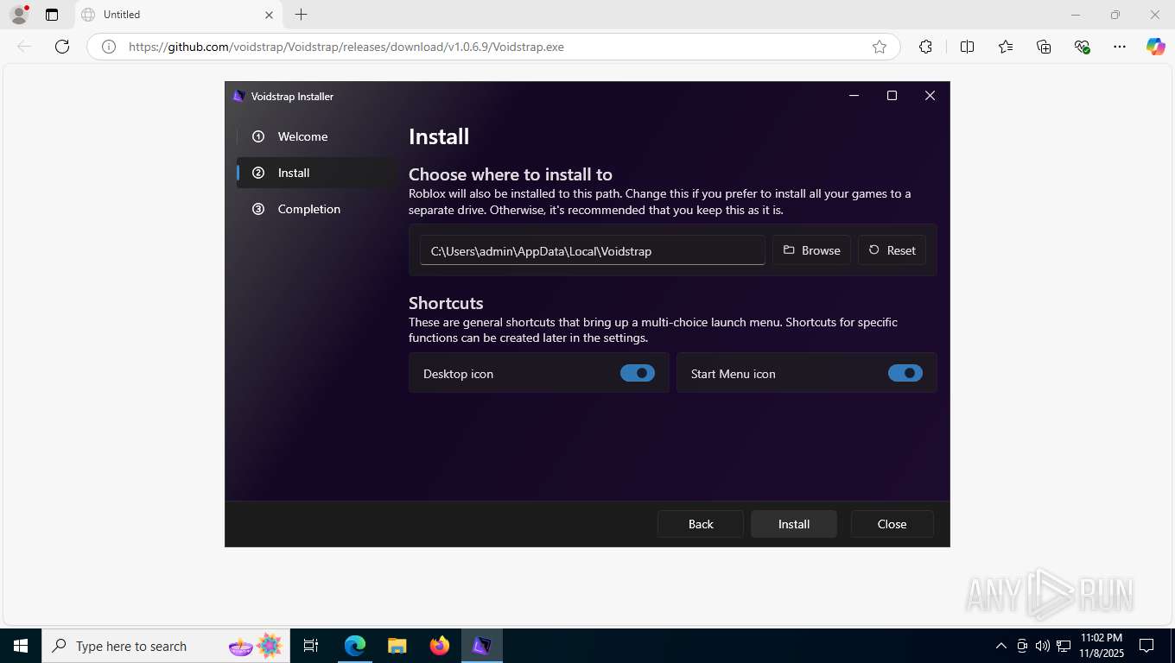Screen dimensions: 1175x663
Task: Add this page to favorites star
Action: pos(880,47)
